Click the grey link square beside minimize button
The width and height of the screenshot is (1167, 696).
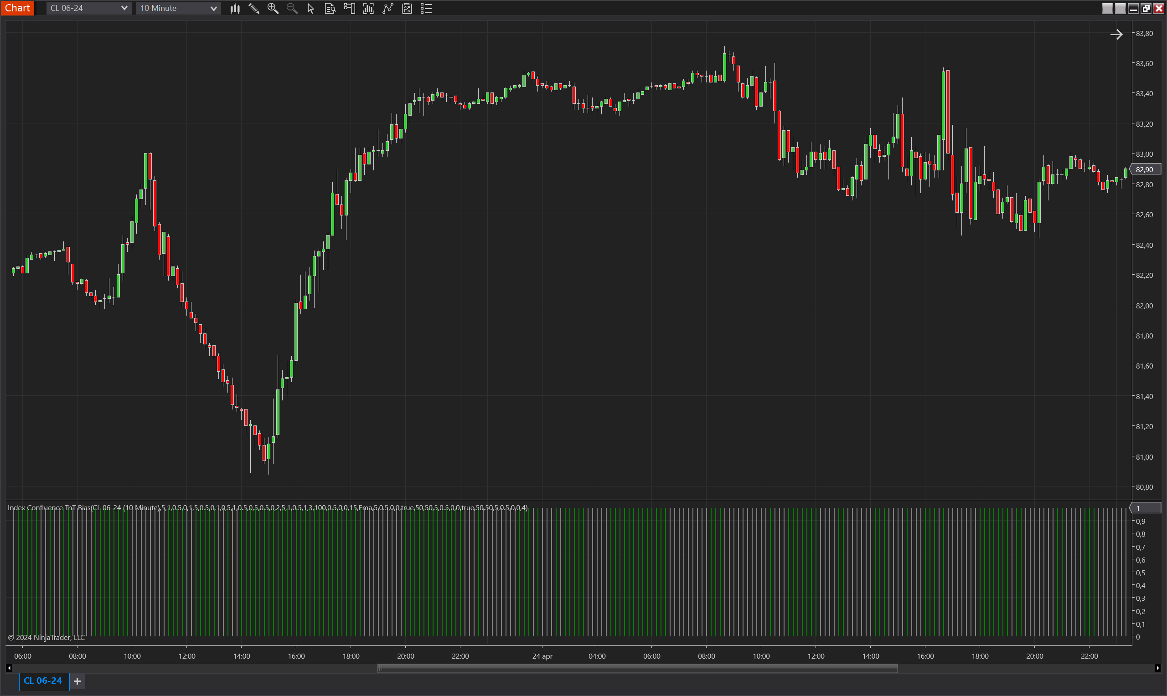coord(1120,9)
